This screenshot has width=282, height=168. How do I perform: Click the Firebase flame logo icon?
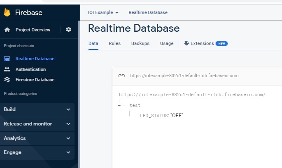tap(7, 12)
